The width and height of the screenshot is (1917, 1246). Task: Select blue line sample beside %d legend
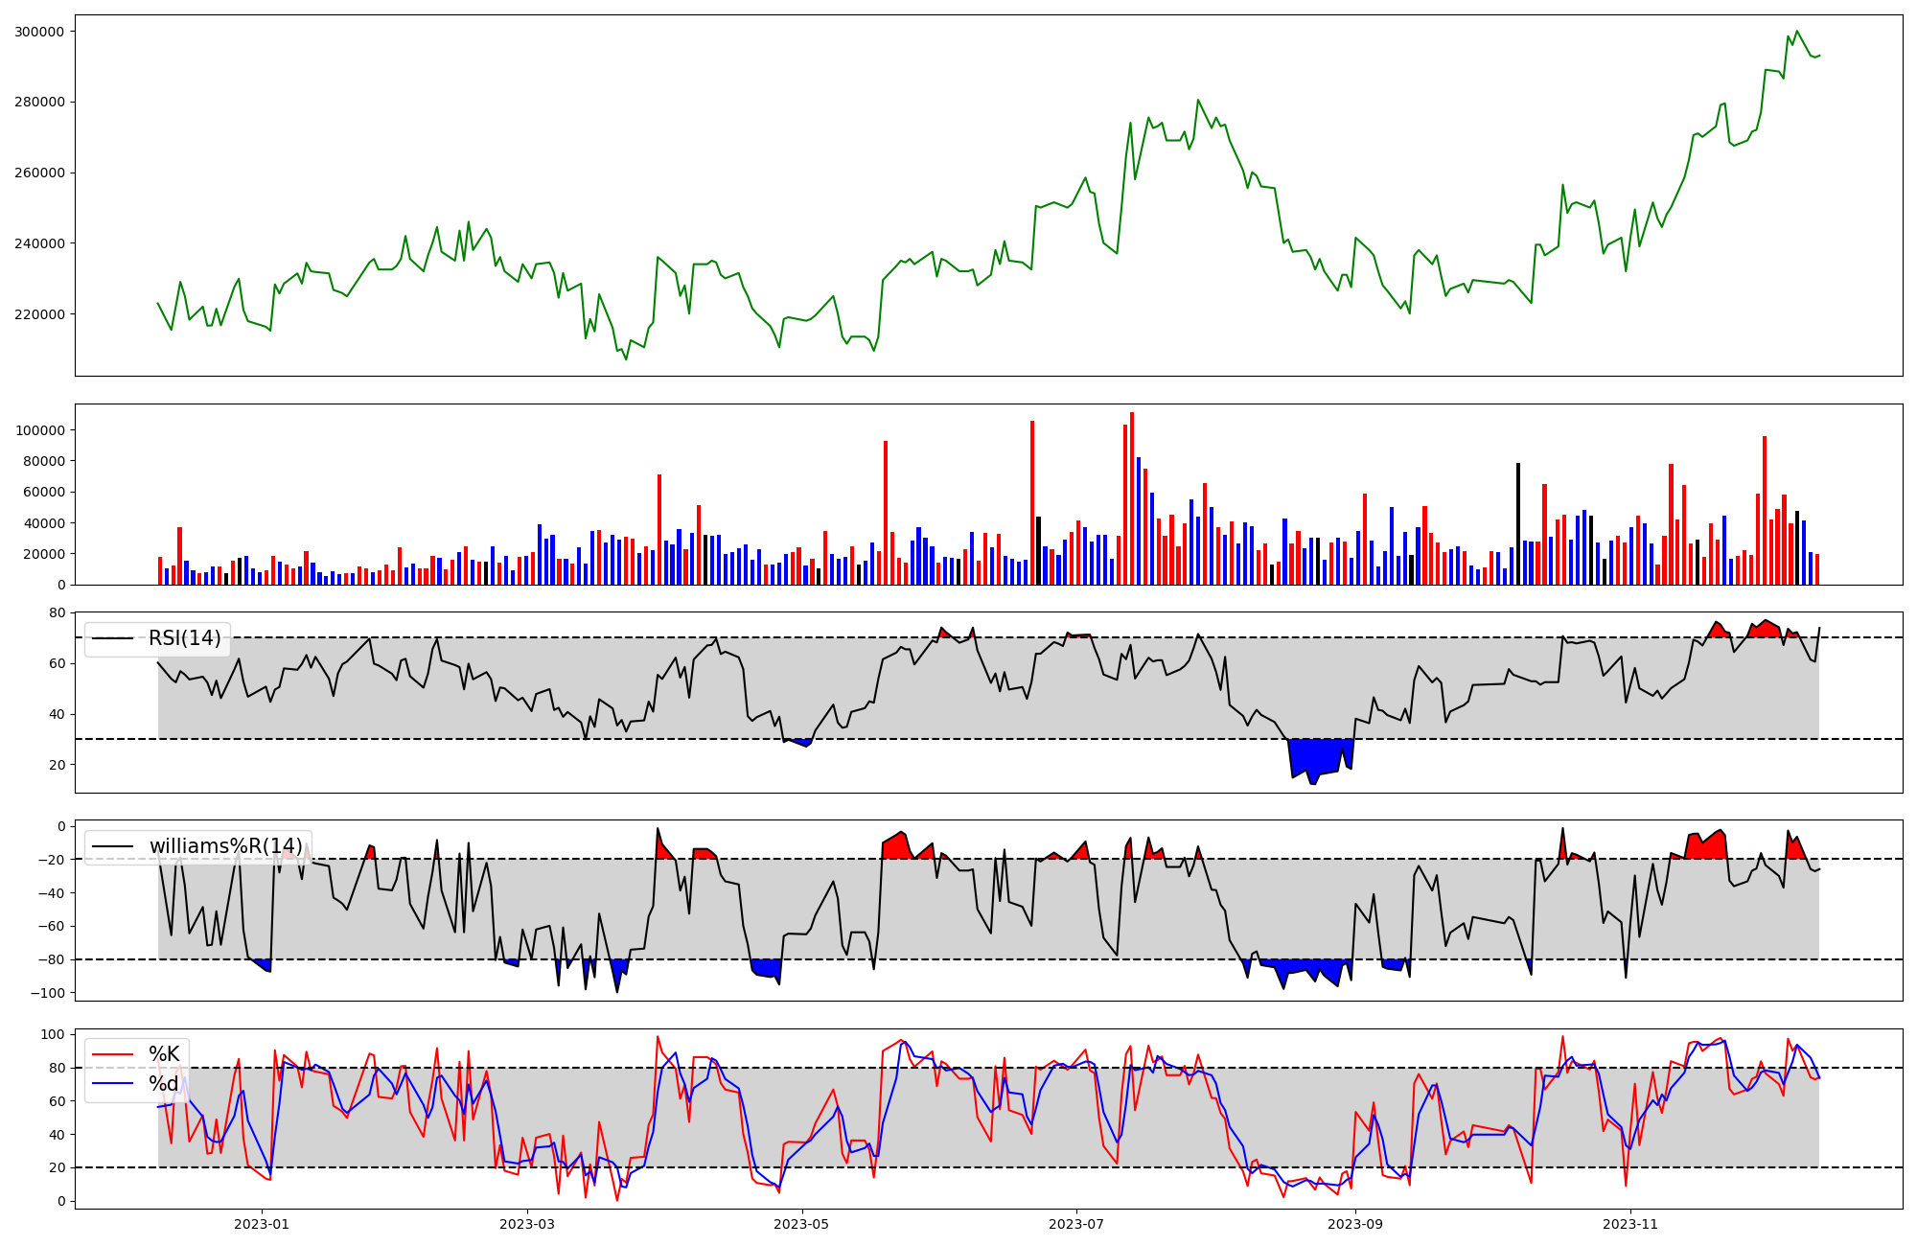112,1084
